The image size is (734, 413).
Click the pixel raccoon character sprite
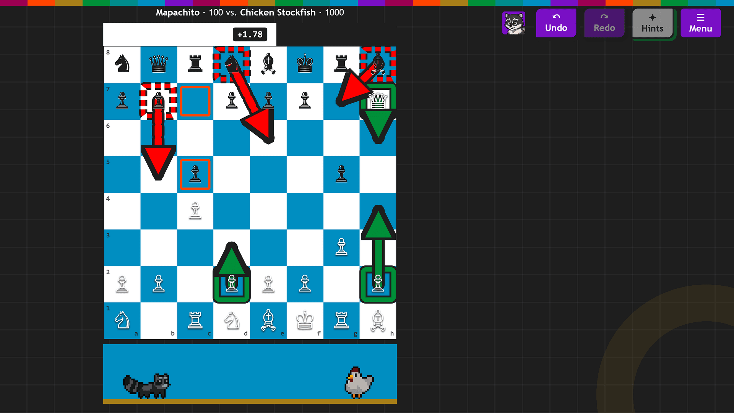[x=147, y=386]
